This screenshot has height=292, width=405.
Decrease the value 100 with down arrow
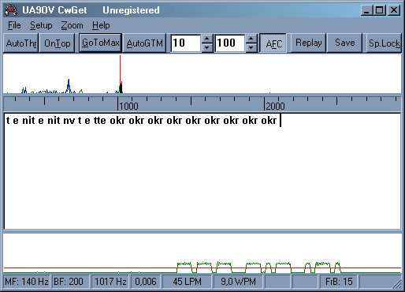click(251, 48)
